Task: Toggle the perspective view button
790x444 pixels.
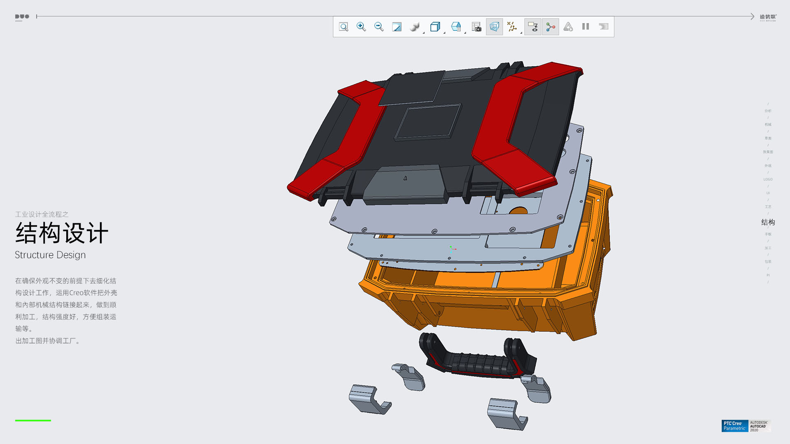Action: pyautogui.click(x=494, y=27)
